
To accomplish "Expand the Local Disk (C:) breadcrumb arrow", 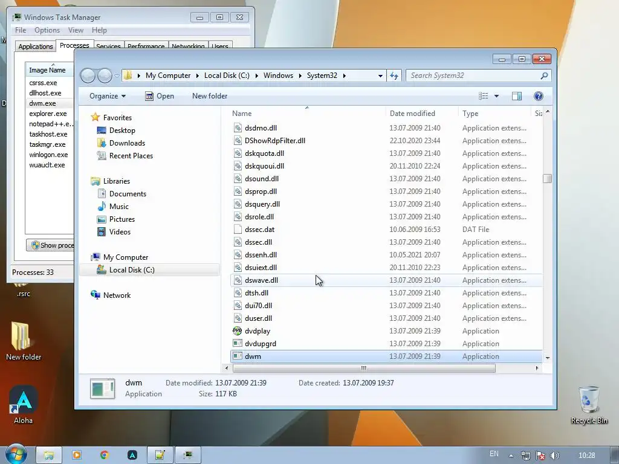I will click(x=256, y=76).
